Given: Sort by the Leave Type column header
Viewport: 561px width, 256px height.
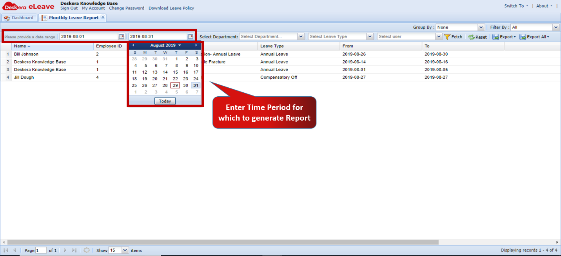Looking at the screenshot, I should click(299, 46).
